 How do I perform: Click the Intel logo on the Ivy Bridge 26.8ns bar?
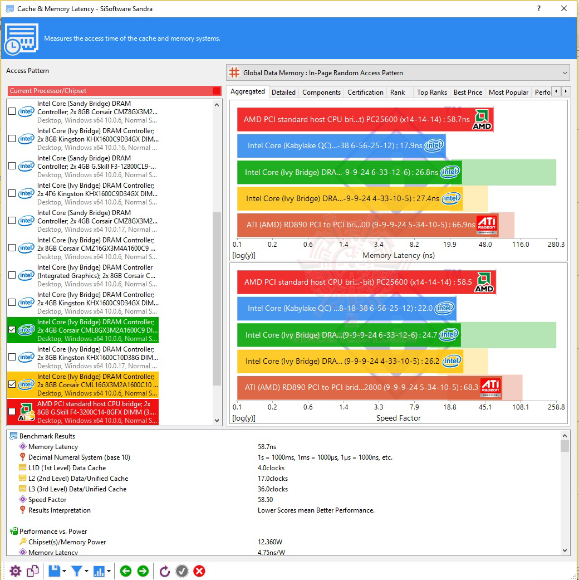[x=450, y=172]
